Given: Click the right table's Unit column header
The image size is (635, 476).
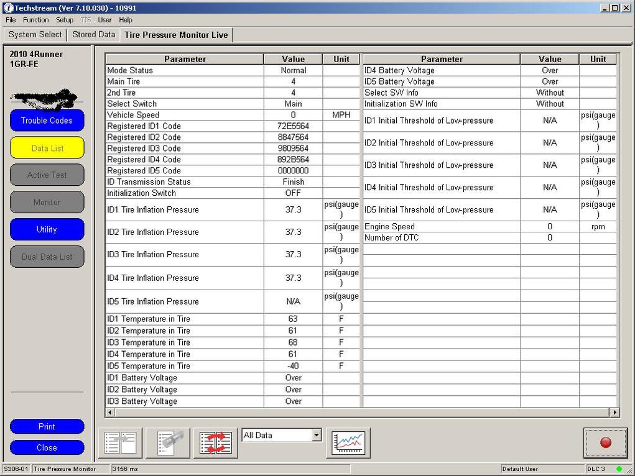Looking at the screenshot, I should tap(598, 59).
